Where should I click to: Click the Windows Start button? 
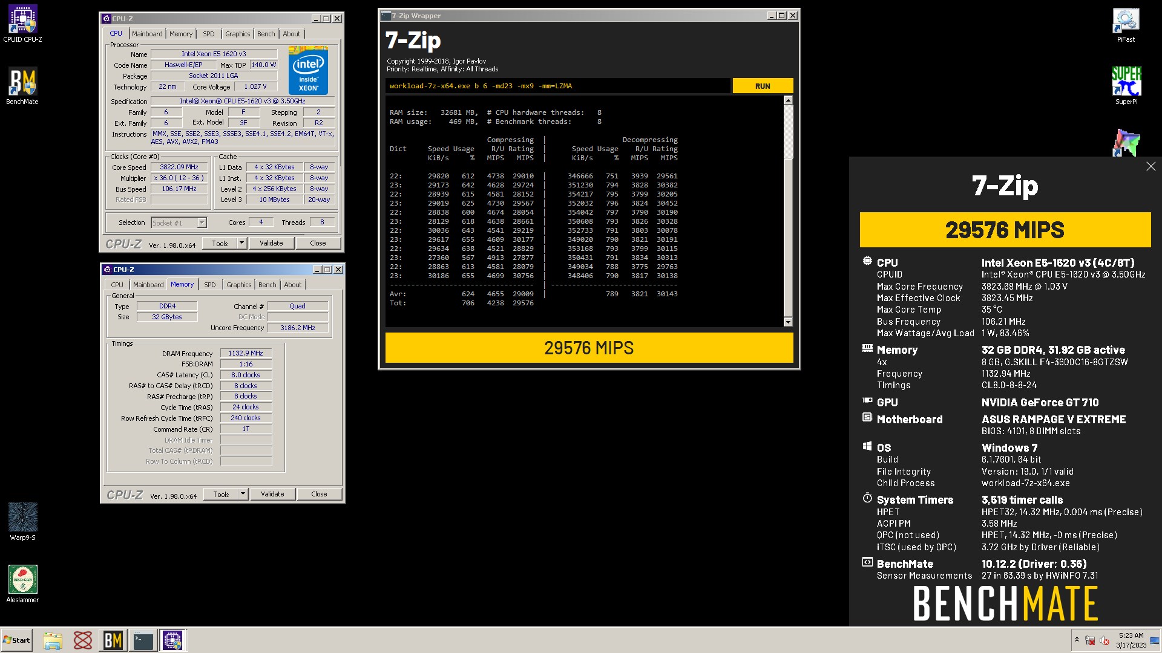16,640
